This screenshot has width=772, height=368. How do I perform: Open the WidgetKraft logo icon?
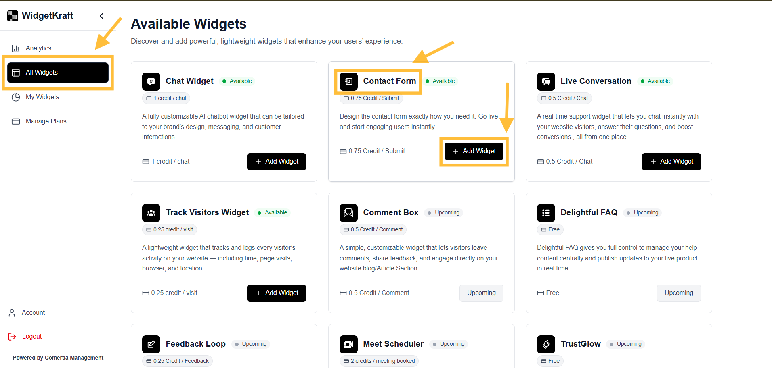coord(13,15)
